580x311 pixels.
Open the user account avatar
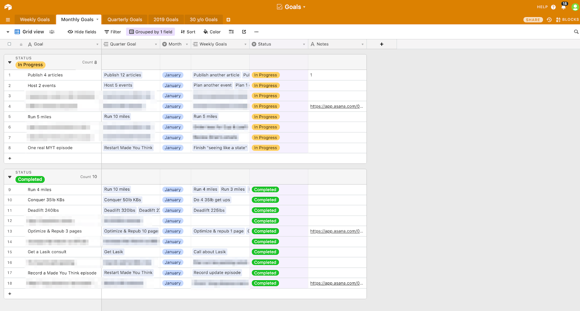click(575, 7)
